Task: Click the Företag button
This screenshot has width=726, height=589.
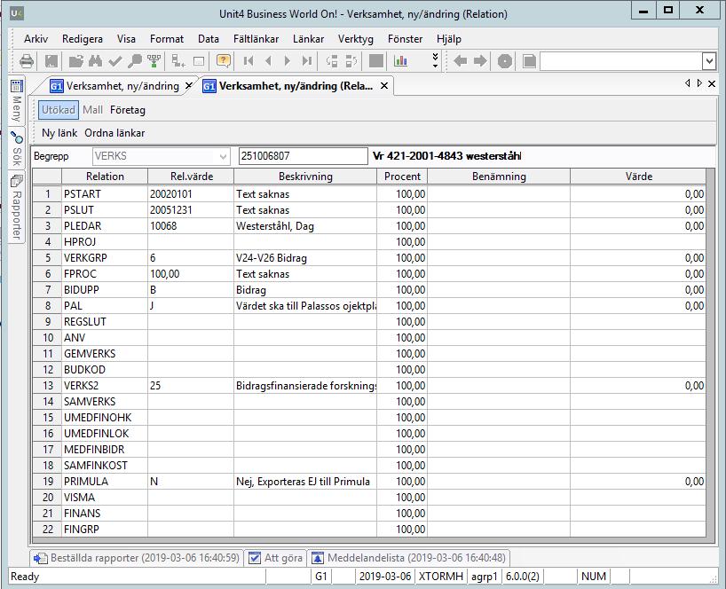Action: click(127, 110)
